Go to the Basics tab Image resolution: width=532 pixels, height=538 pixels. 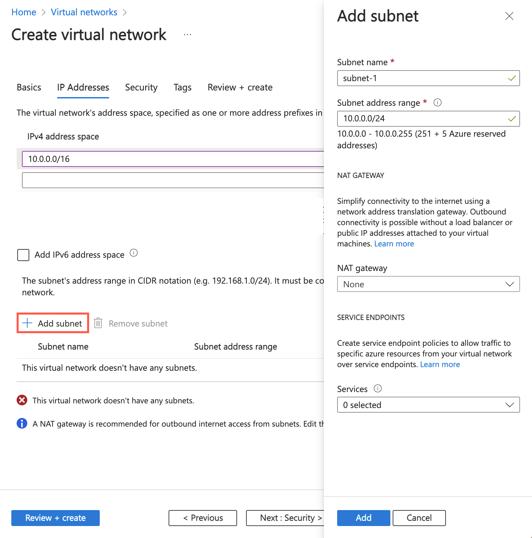(29, 87)
